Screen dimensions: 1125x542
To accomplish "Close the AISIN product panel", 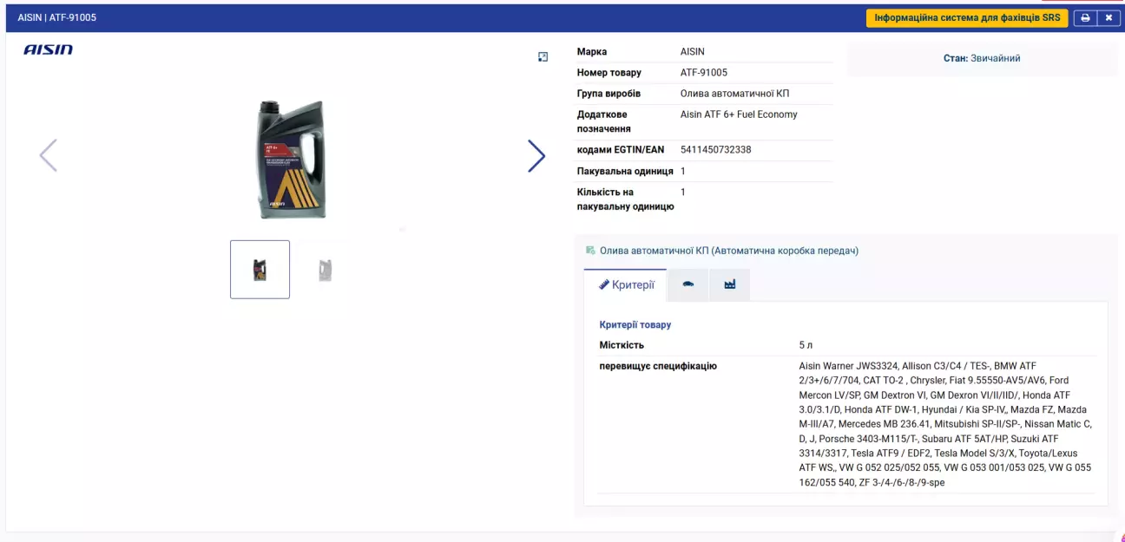I will 1109,18.
